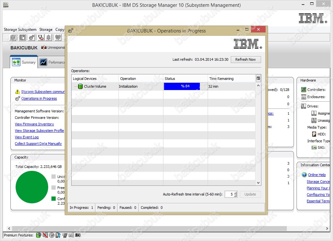
Task: Click the Auto-Refresh interval stepper arrows
Action: (236, 194)
